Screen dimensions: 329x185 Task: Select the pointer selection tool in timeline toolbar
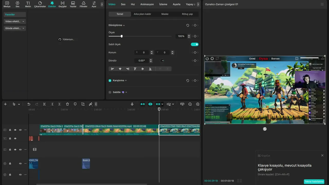pyautogui.click(x=14, y=104)
